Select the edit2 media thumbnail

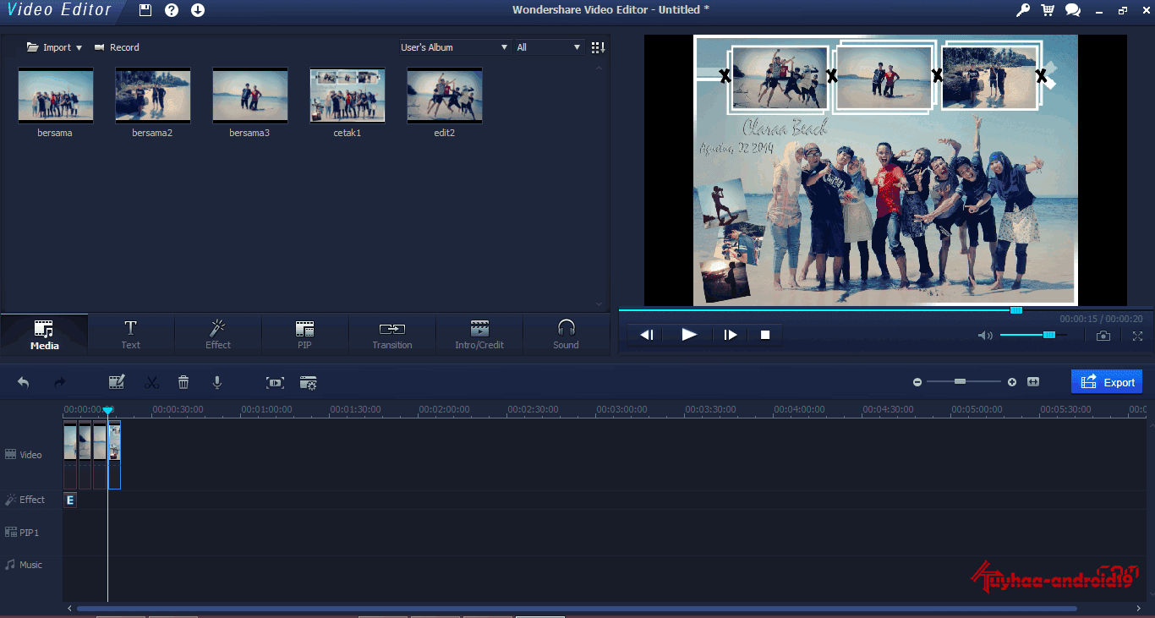pyautogui.click(x=445, y=96)
